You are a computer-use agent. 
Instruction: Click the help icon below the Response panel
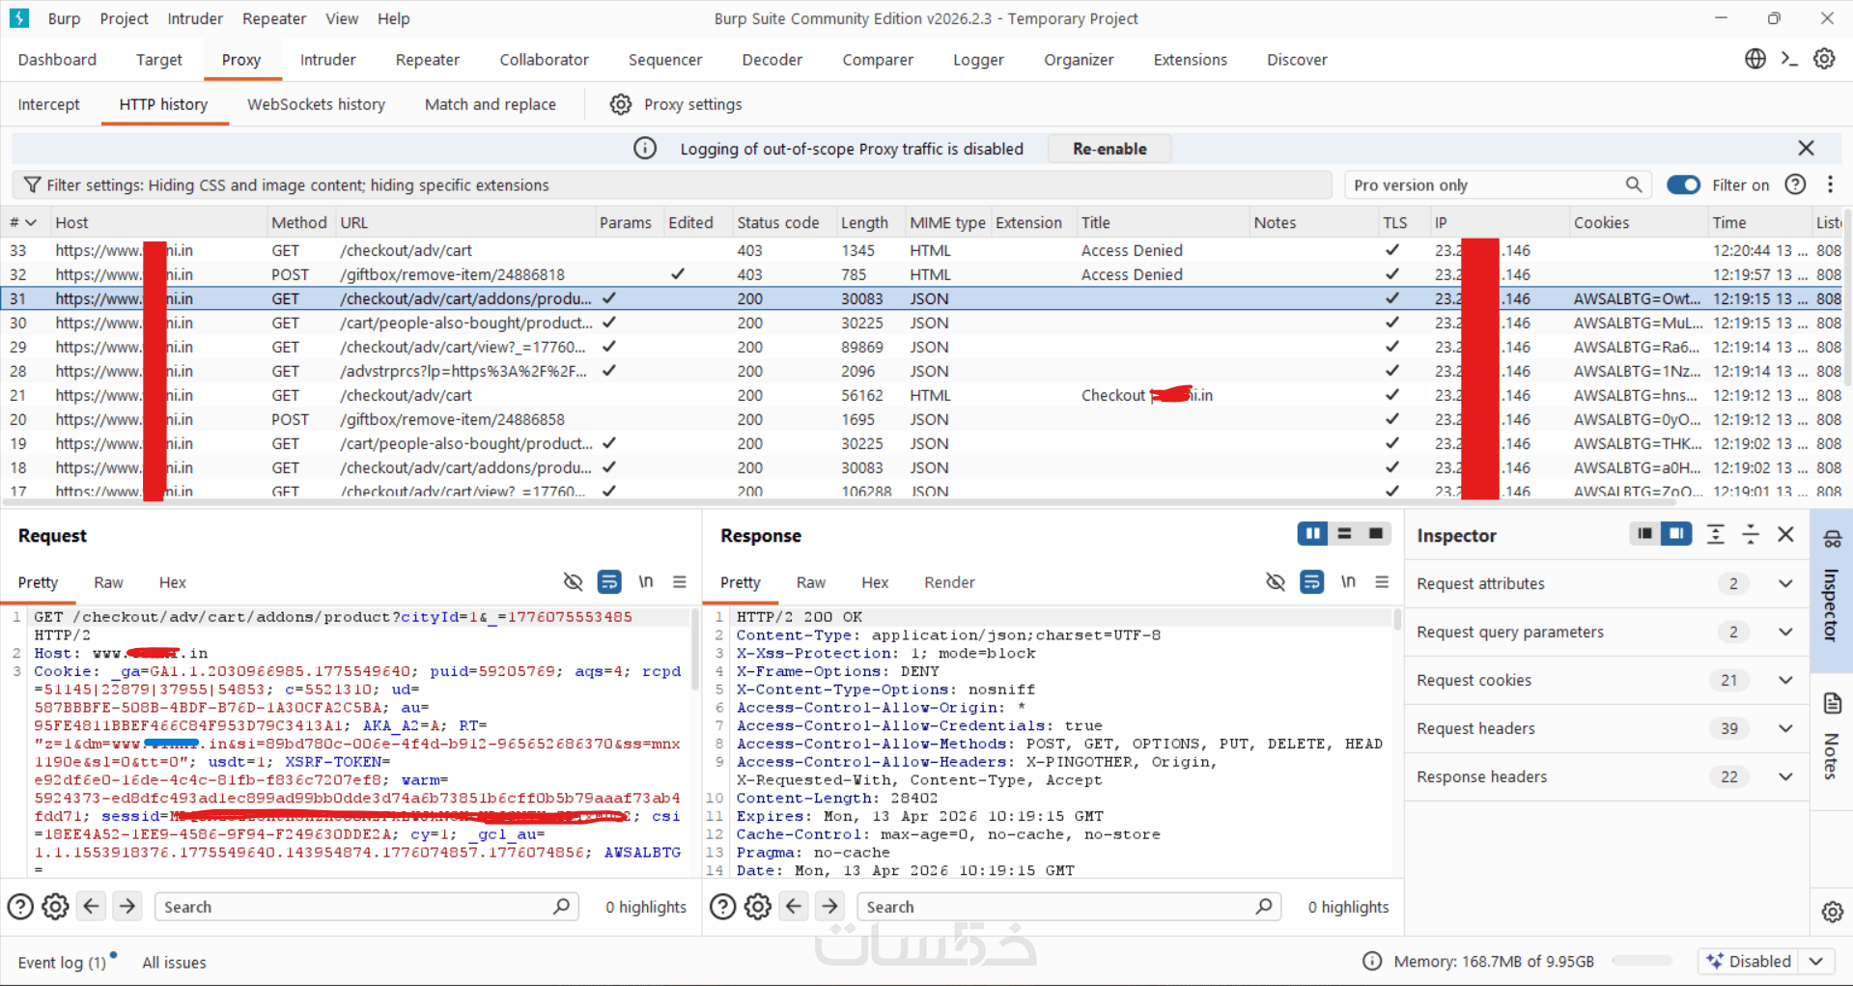(x=722, y=907)
